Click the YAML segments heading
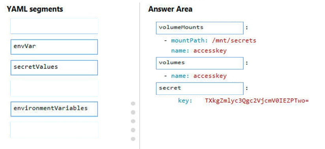325x149 pixels. pyautogui.click(x=35, y=9)
